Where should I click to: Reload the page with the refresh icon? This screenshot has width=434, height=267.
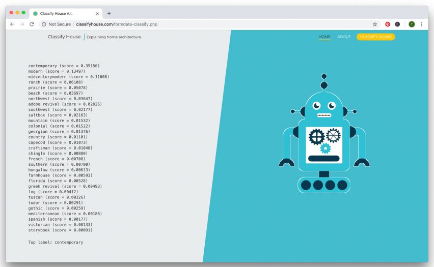coord(32,24)
